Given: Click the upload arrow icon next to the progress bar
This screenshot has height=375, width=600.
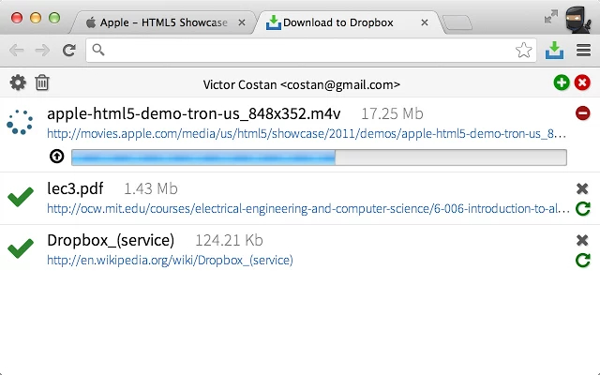Looking at the screenshot, I should pos(56,157).
